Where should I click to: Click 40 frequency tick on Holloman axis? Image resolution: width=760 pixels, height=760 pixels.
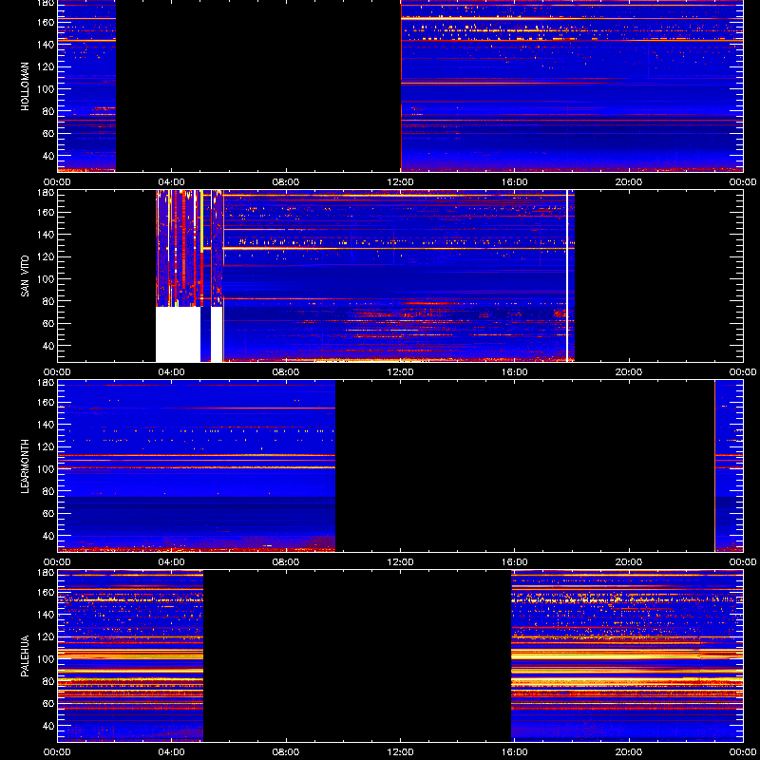tap(48, 156)
